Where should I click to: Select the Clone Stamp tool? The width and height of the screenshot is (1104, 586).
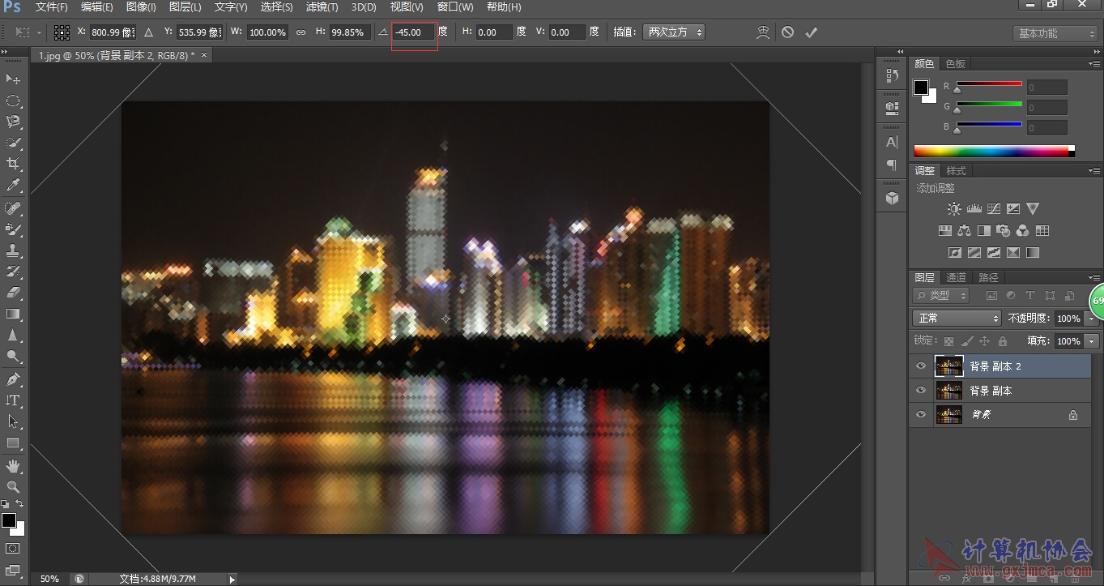13,250
